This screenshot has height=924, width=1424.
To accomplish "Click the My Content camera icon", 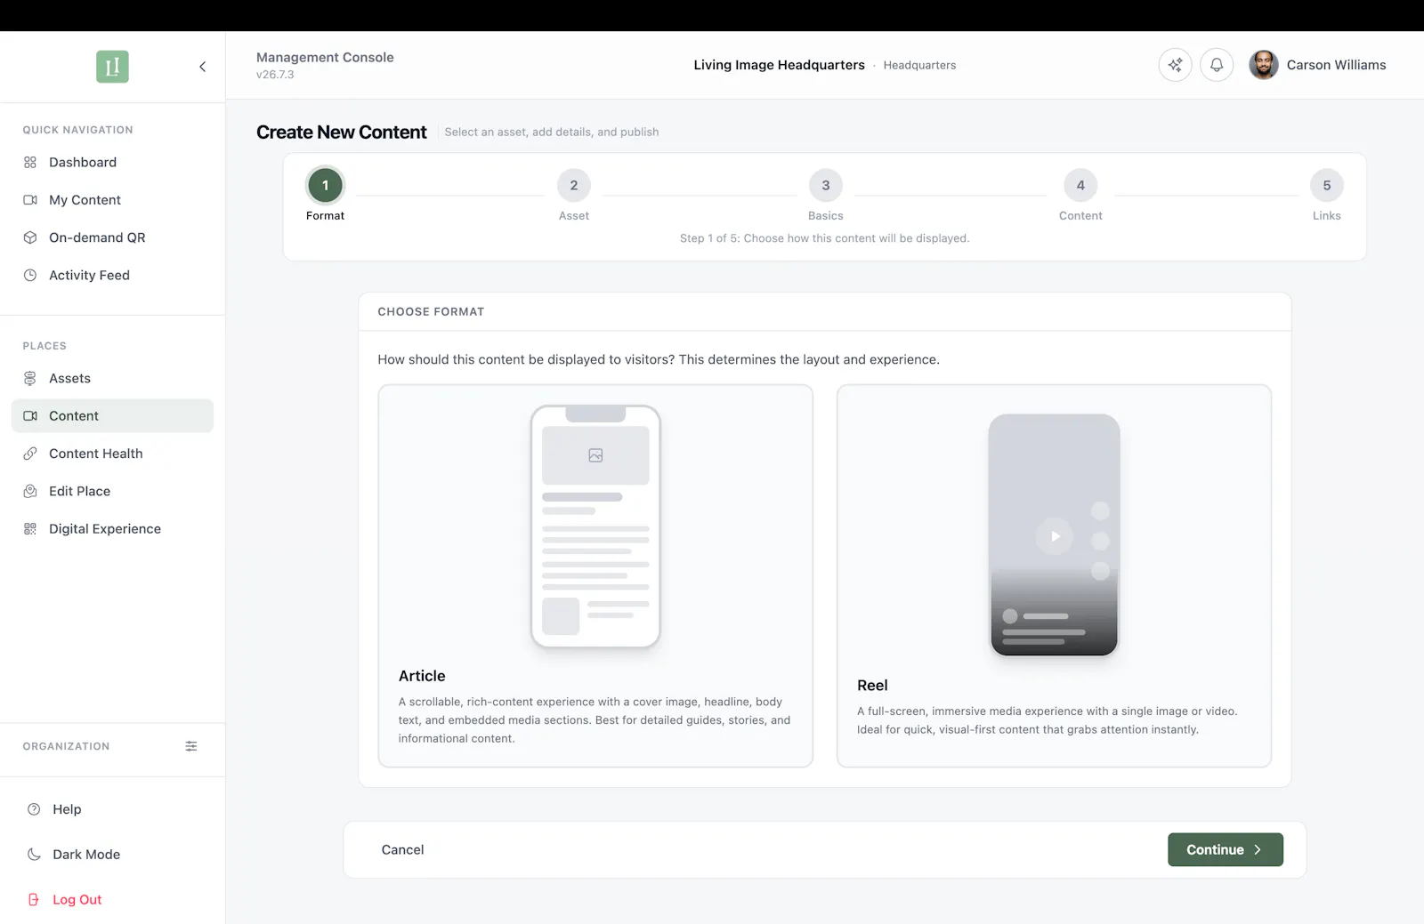I will pos(30,200).
